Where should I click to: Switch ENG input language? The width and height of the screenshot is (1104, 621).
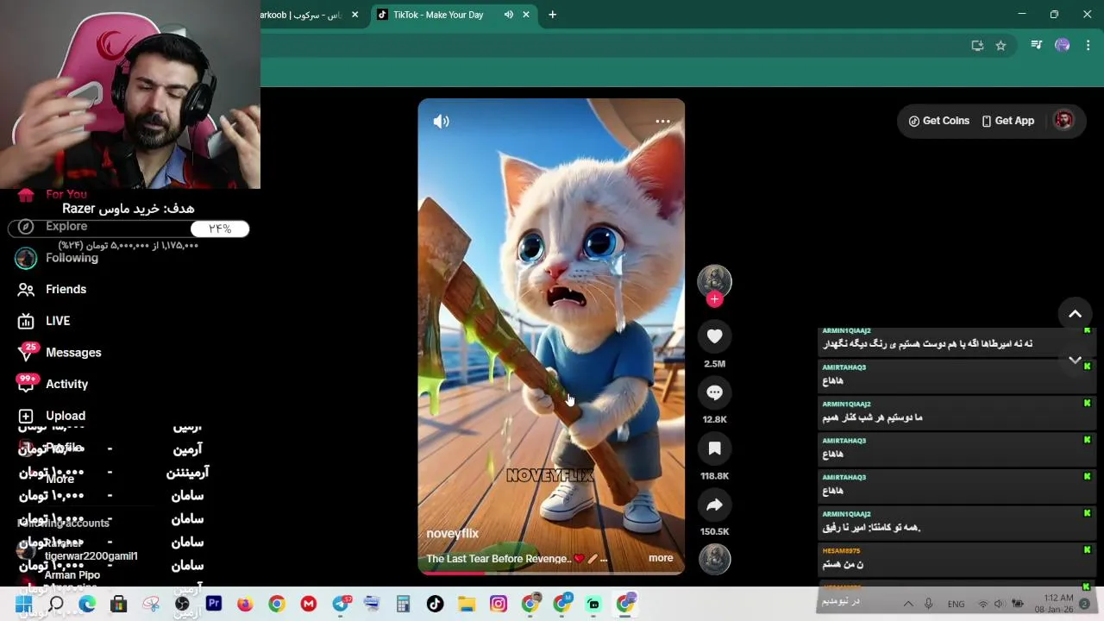coord(956,604)
